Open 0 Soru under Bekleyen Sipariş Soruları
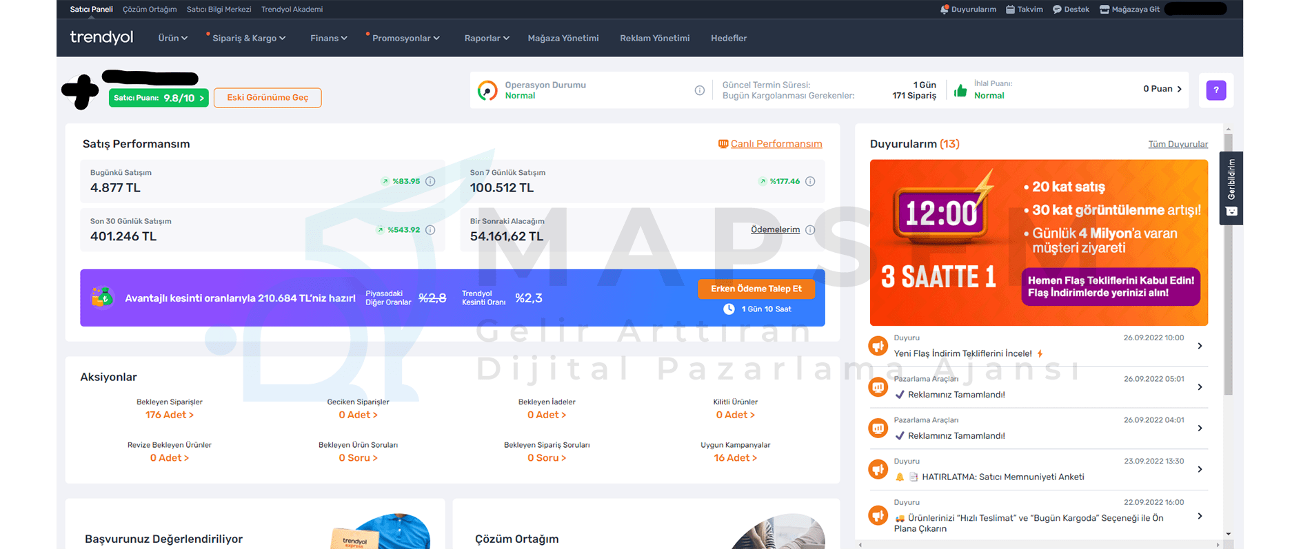The image size is (1301, 549). [547, 458]
